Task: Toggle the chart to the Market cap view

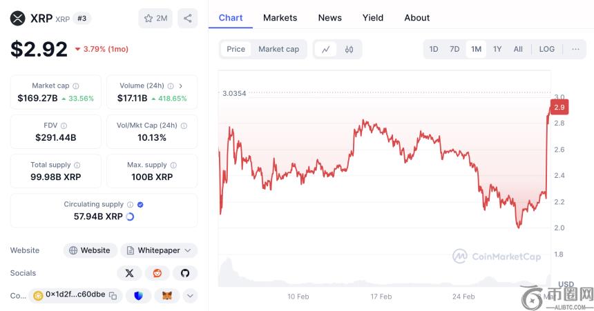Action: pyautogui.click(x=278, y=49)
